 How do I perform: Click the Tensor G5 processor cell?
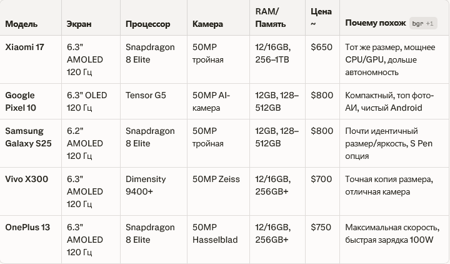[144, 95]
